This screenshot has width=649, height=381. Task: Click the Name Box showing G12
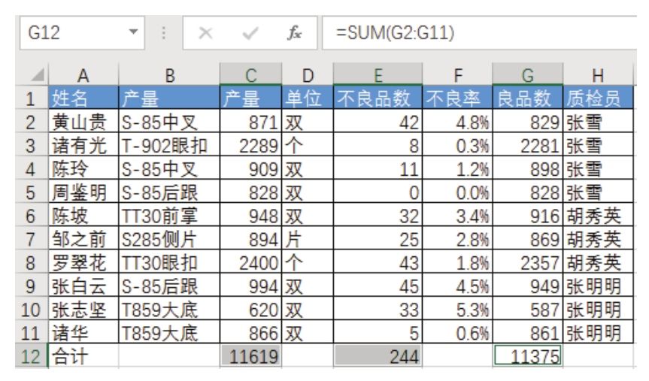pyautogui.click(x=68, y=34)
